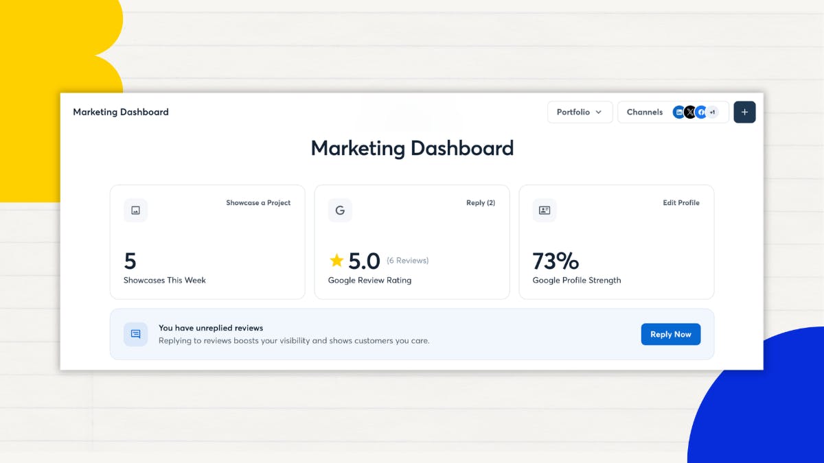Click the yellow rating star

coord(336,261)
